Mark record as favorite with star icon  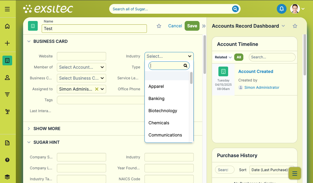pyautogui.click(x=159, y=26)
